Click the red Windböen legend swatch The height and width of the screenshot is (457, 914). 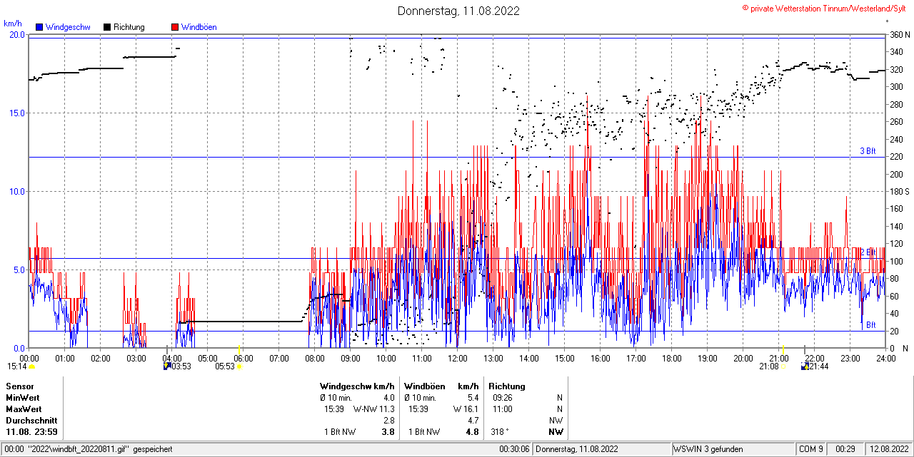[175, 27]
